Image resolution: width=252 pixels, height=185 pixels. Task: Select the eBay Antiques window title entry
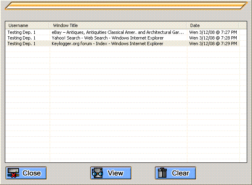pos(118,32)
